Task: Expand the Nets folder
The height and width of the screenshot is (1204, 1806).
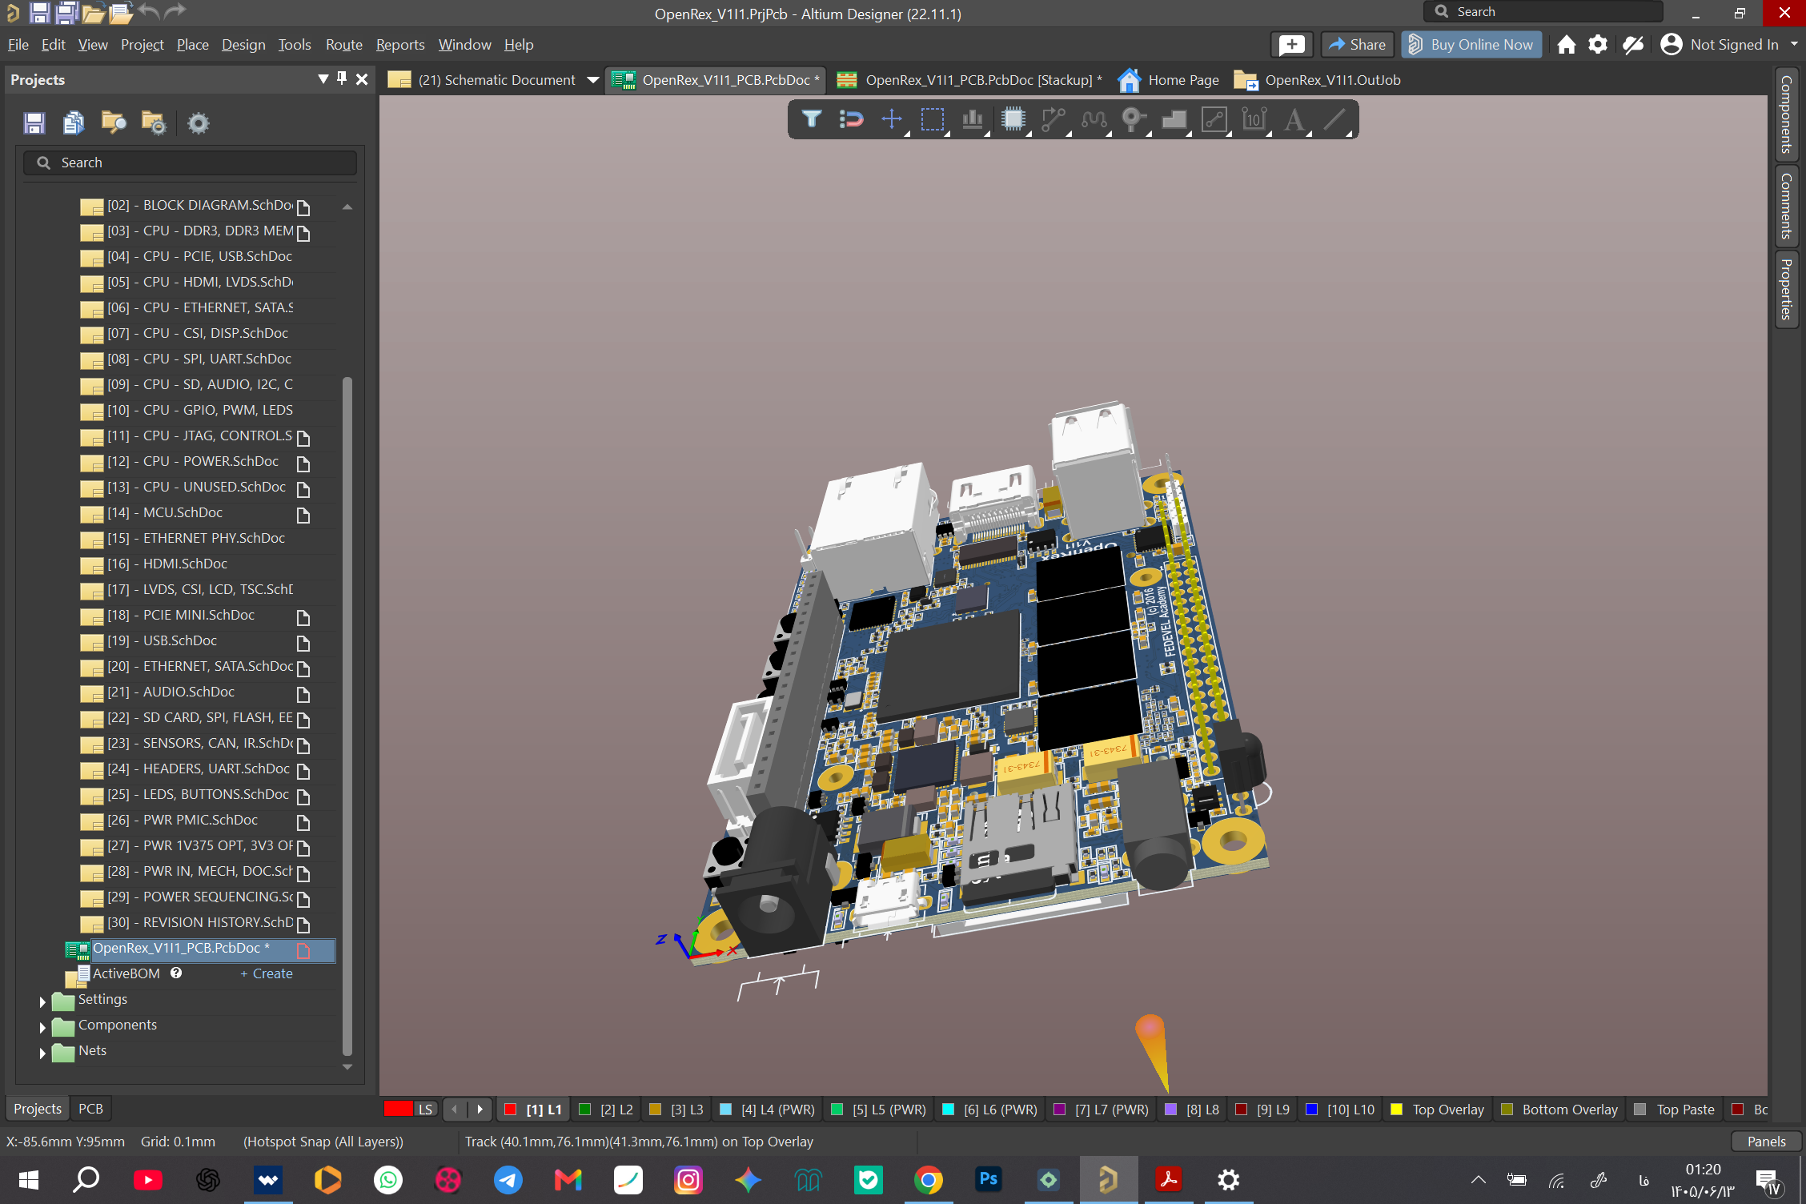Action: click(x=42, y=1053)
